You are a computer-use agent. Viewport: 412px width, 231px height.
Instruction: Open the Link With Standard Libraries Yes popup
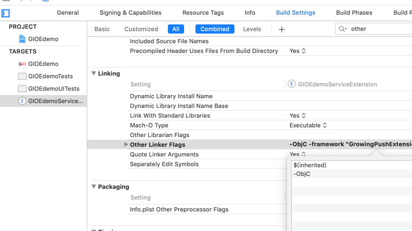(x=297, y=115)
